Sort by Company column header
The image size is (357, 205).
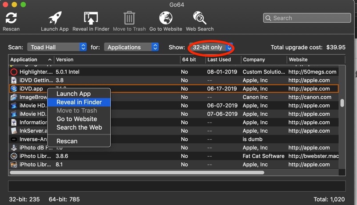[264, 59]
